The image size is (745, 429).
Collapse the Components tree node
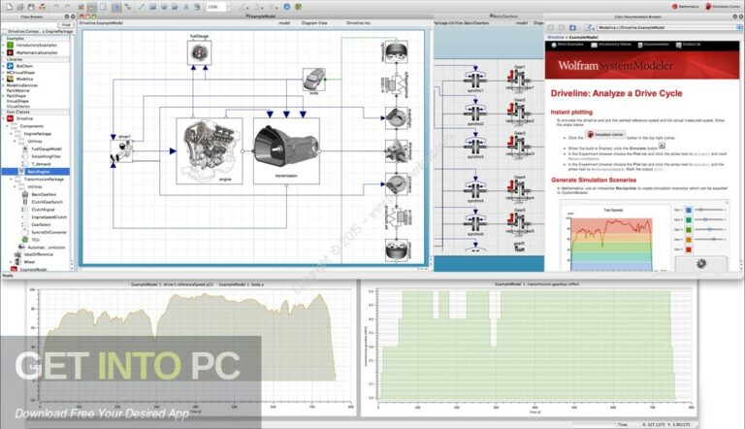coord(8,126)
